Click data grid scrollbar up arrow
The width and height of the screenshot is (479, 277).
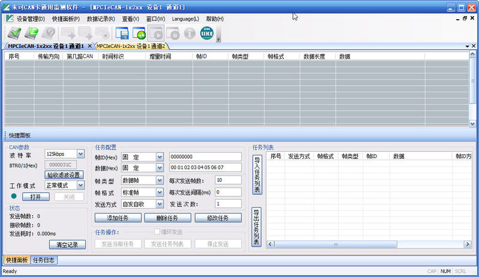click(x=472, y=55)
